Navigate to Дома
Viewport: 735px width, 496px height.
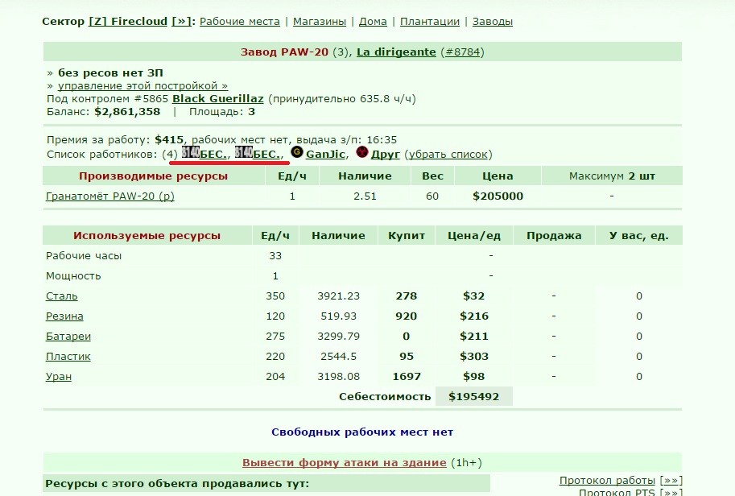click(373, 22)
